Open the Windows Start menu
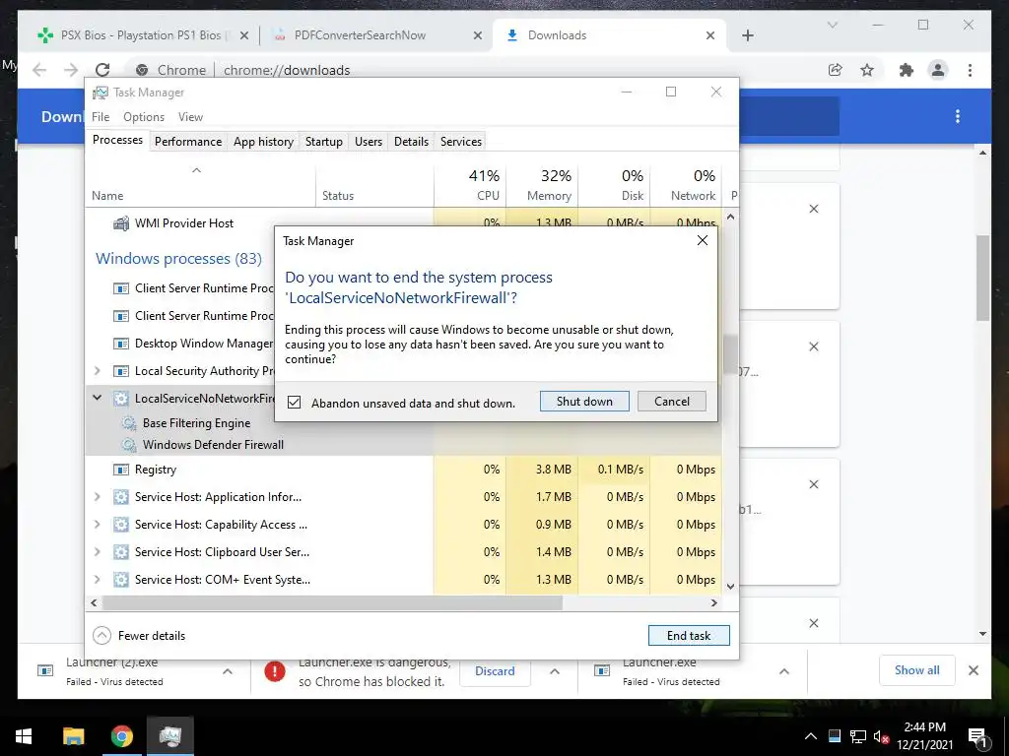The width and height of the screenshot is (1009, 756). pos(24,736)
